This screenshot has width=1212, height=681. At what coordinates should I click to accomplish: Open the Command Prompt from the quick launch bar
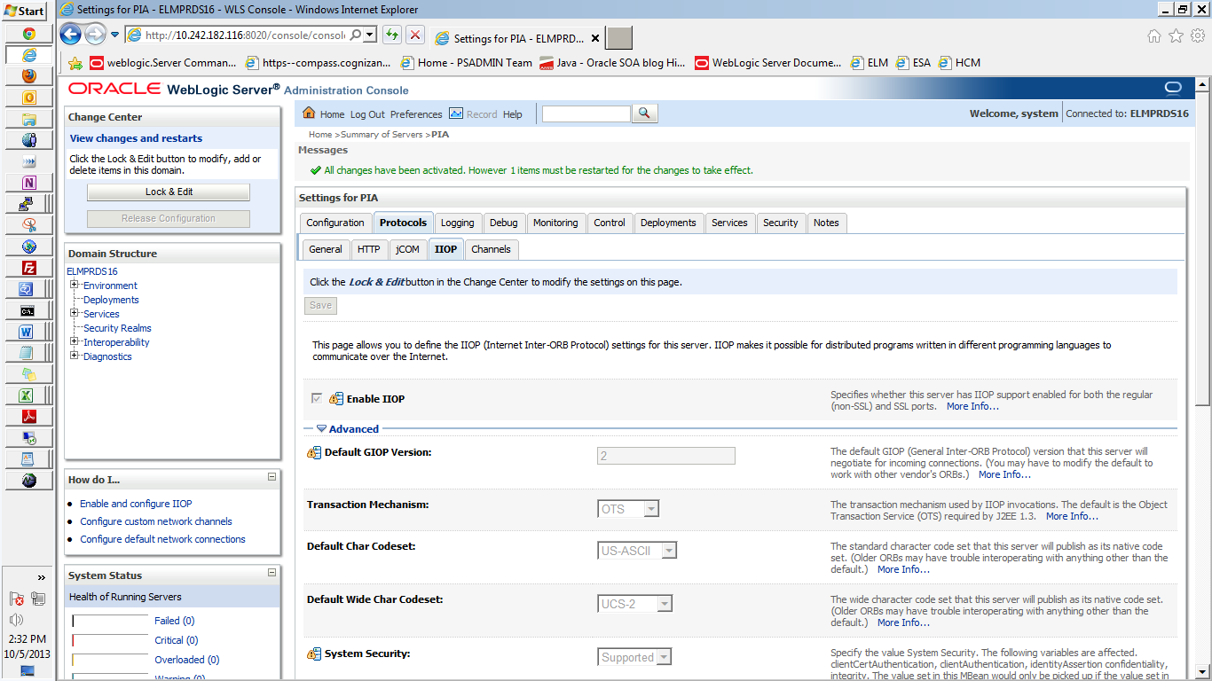click(27, 309)
